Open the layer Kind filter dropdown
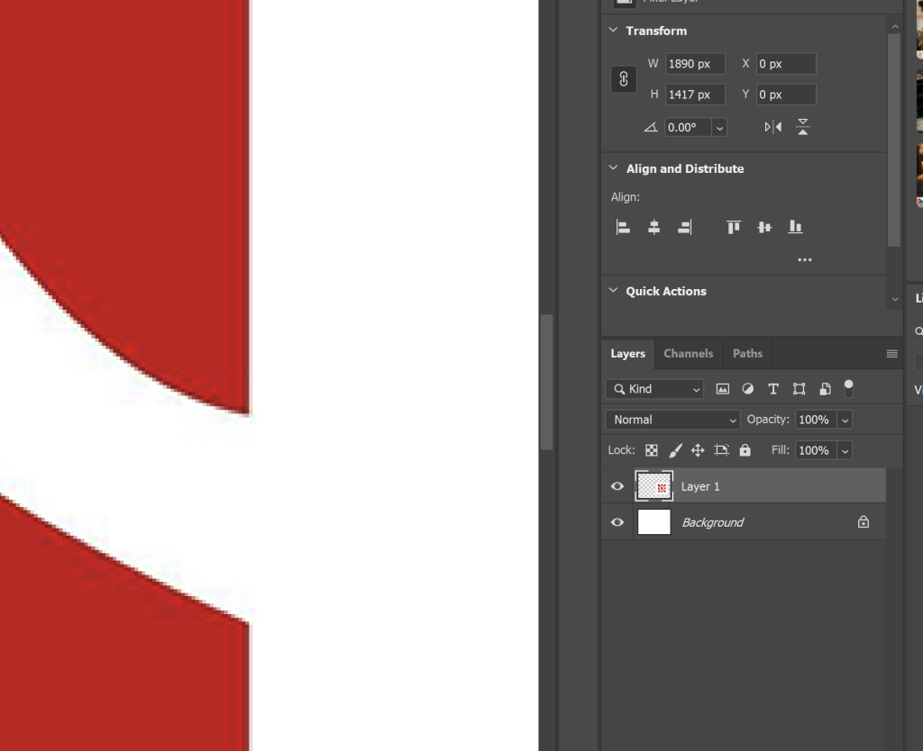Screen dimensions: 923x751 654,389
